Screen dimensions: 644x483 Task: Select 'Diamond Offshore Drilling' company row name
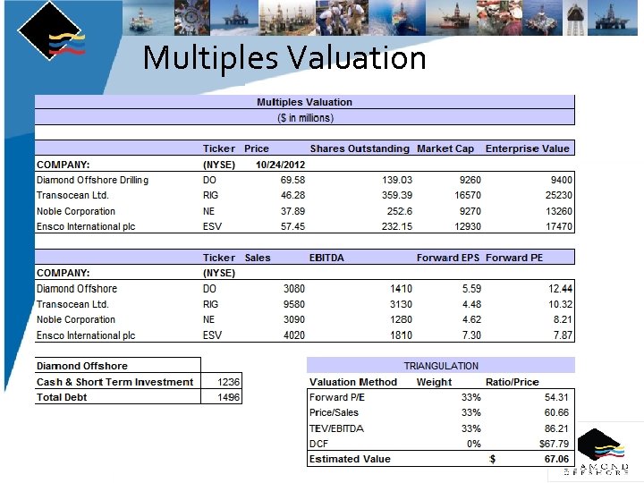click(92, 181)
